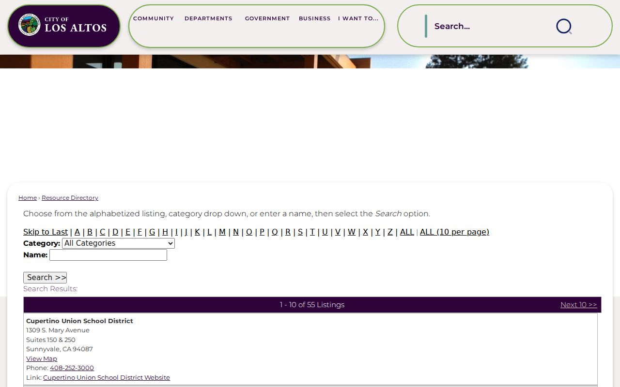Filter listings by letter R
Viewport: 620px width, 387px height.
click(288, 232)
